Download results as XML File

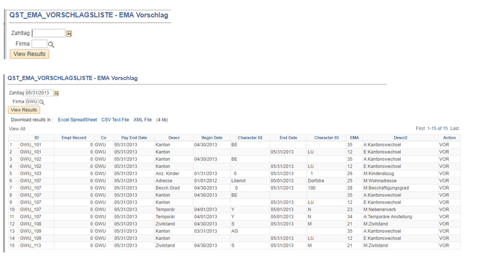[x=142, y=119]
